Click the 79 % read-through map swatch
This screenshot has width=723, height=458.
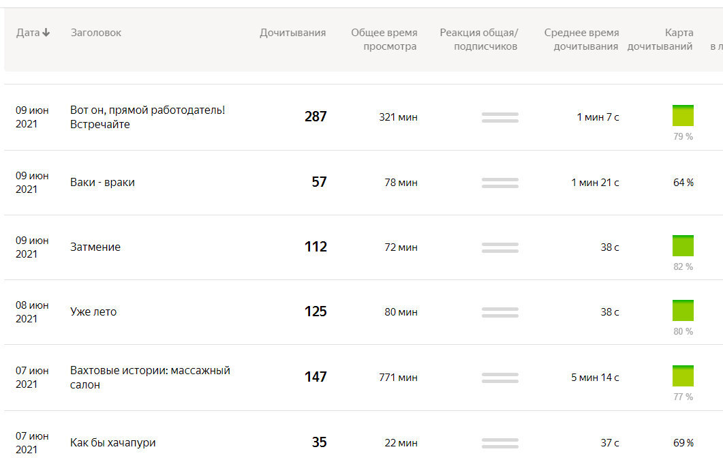point(683,116)
